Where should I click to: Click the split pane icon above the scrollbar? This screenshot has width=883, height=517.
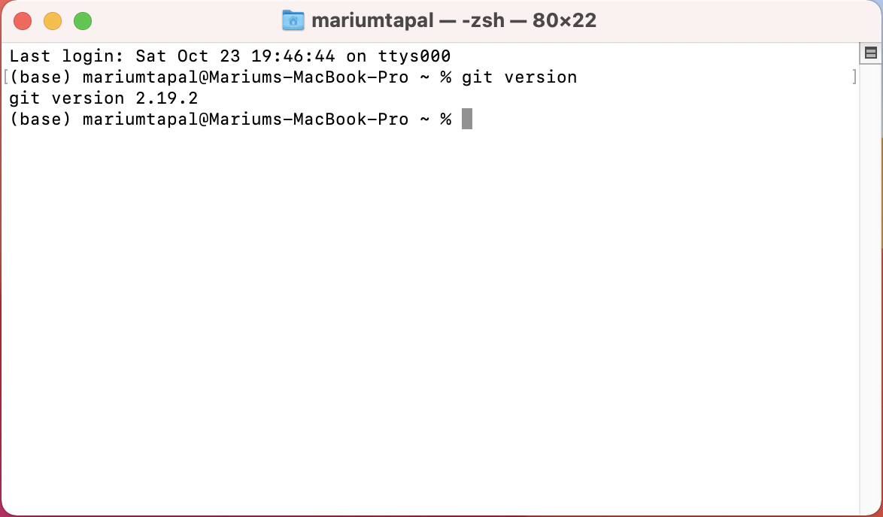pos(871,53)
